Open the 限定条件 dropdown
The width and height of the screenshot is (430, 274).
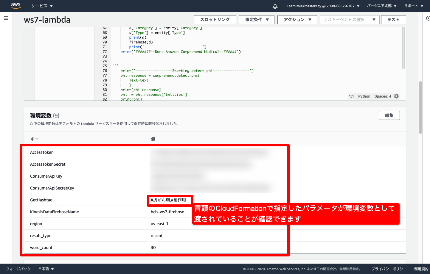point(257,20)
